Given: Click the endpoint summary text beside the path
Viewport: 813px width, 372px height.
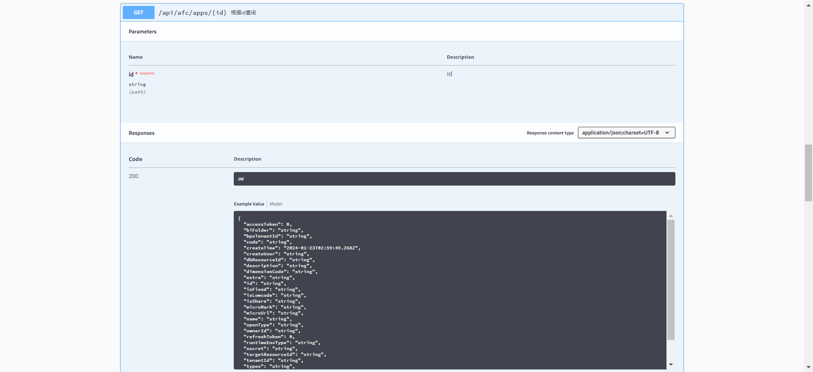Looking at the screenshot, I should [243, 13].
